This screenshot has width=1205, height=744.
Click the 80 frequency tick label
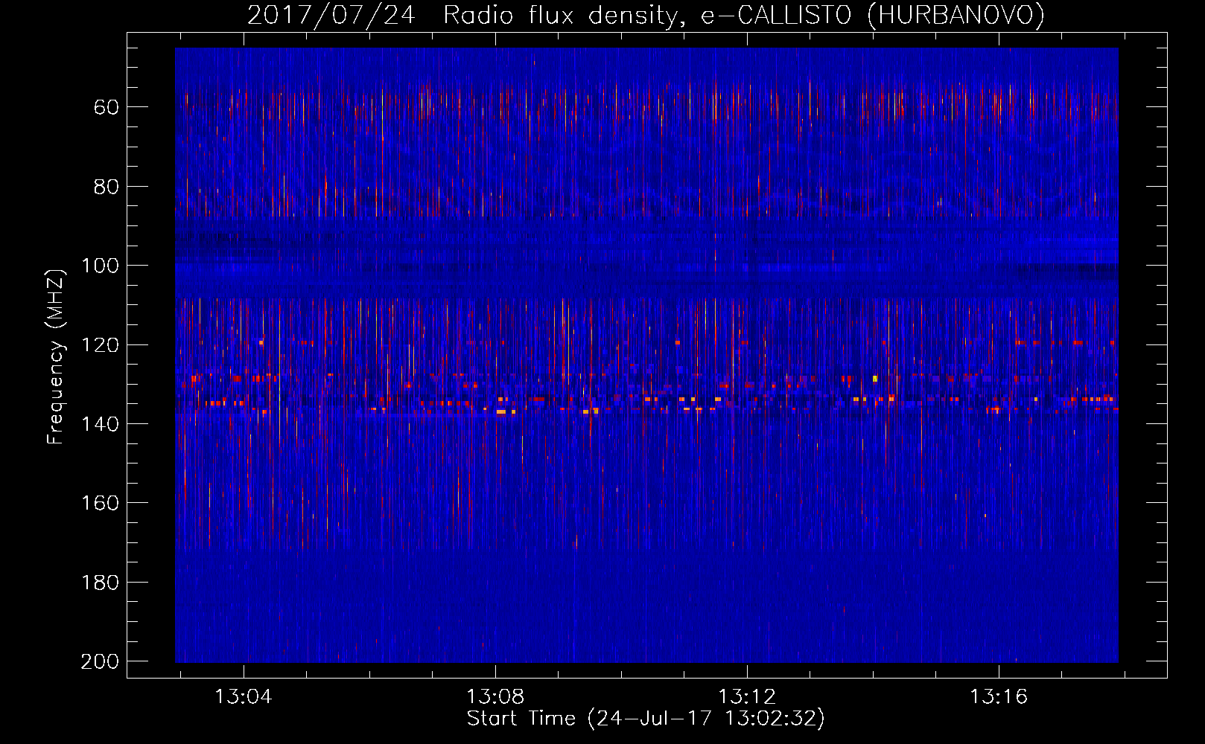[x=106, y=187]
